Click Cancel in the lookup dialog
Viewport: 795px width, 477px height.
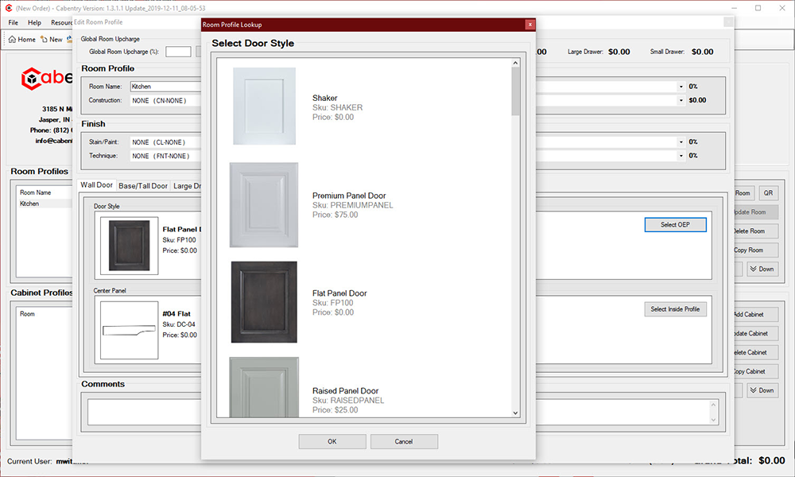[404, 441]
